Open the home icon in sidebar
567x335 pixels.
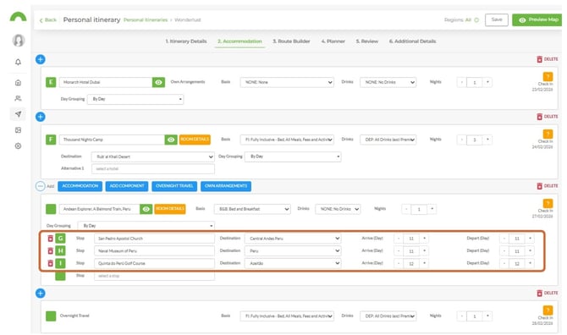coord(18,83)
